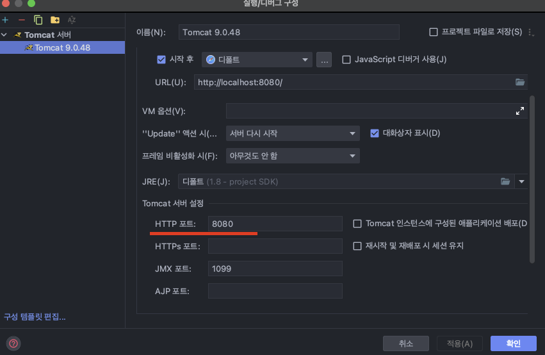Viewport: 545px width, 355px height.
Task: Close the dialog with red window button
Action: pyautogui.click(x=6, y=3)
